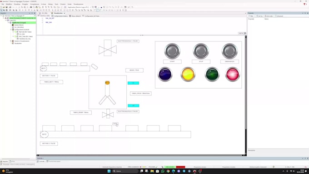
Task: Select PLC_PRG (PRG) in the device tree
Action: click(x=19, y=27)
